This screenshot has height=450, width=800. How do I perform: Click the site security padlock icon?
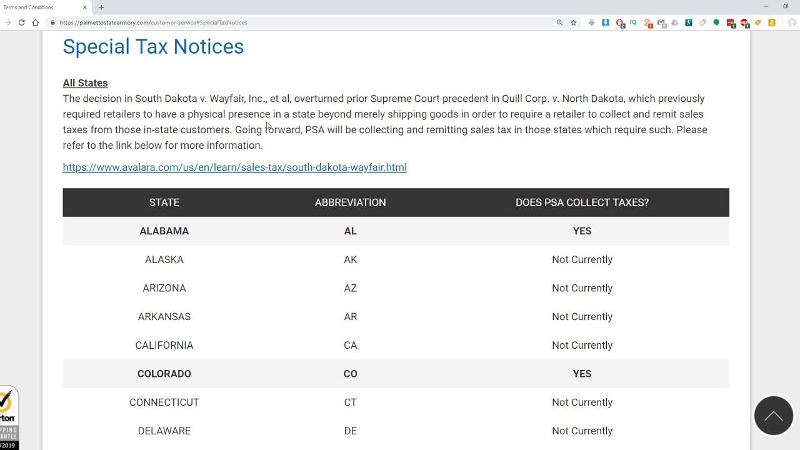(x=53, y=22)
